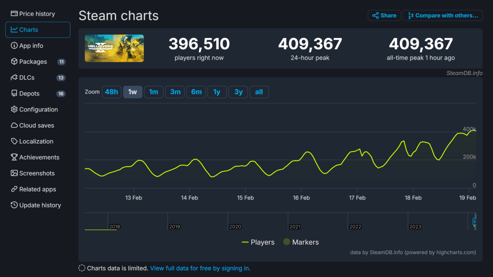
Task: Click the Steam charts heading
Action: point(119,16)
